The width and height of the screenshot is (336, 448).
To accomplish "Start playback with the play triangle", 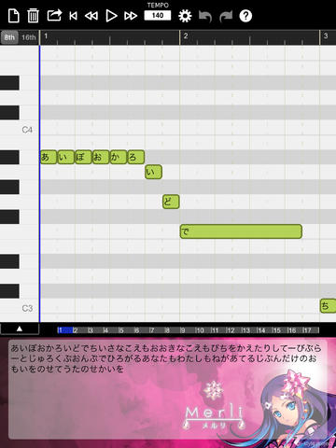I will click(111, 16).
